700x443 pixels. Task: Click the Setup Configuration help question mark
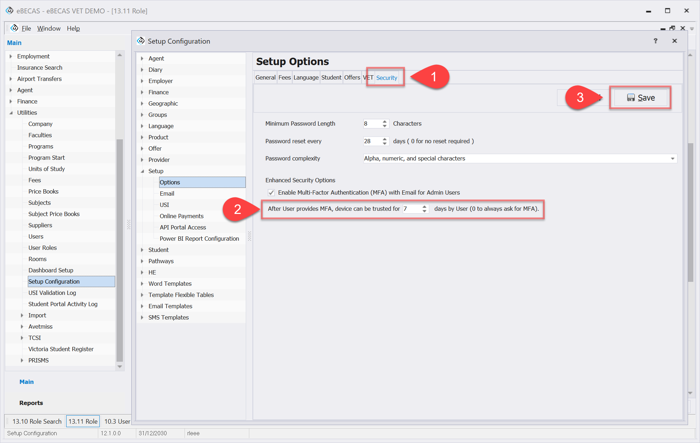tap(655, 41)
